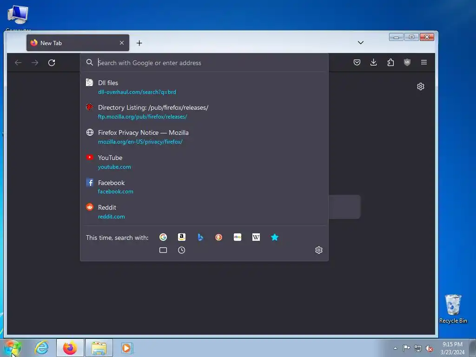The height and width of the screenshot is (357, 476).
Task: Click the youtube.com URL text
Action: point(114,167)
